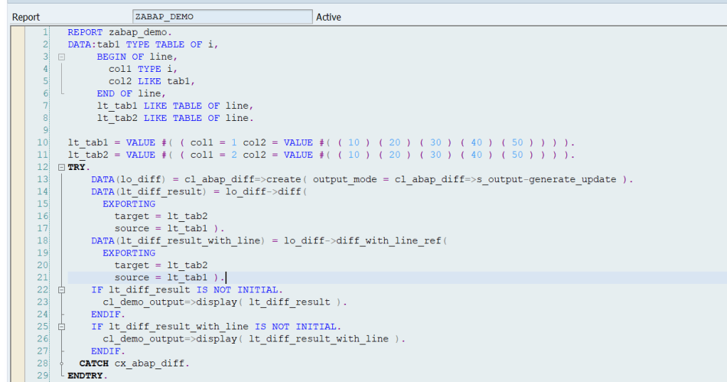Image resolution: width=727 pixels, height=382 pixels.
Task: Click the END OF line statement
Action: 131,94
